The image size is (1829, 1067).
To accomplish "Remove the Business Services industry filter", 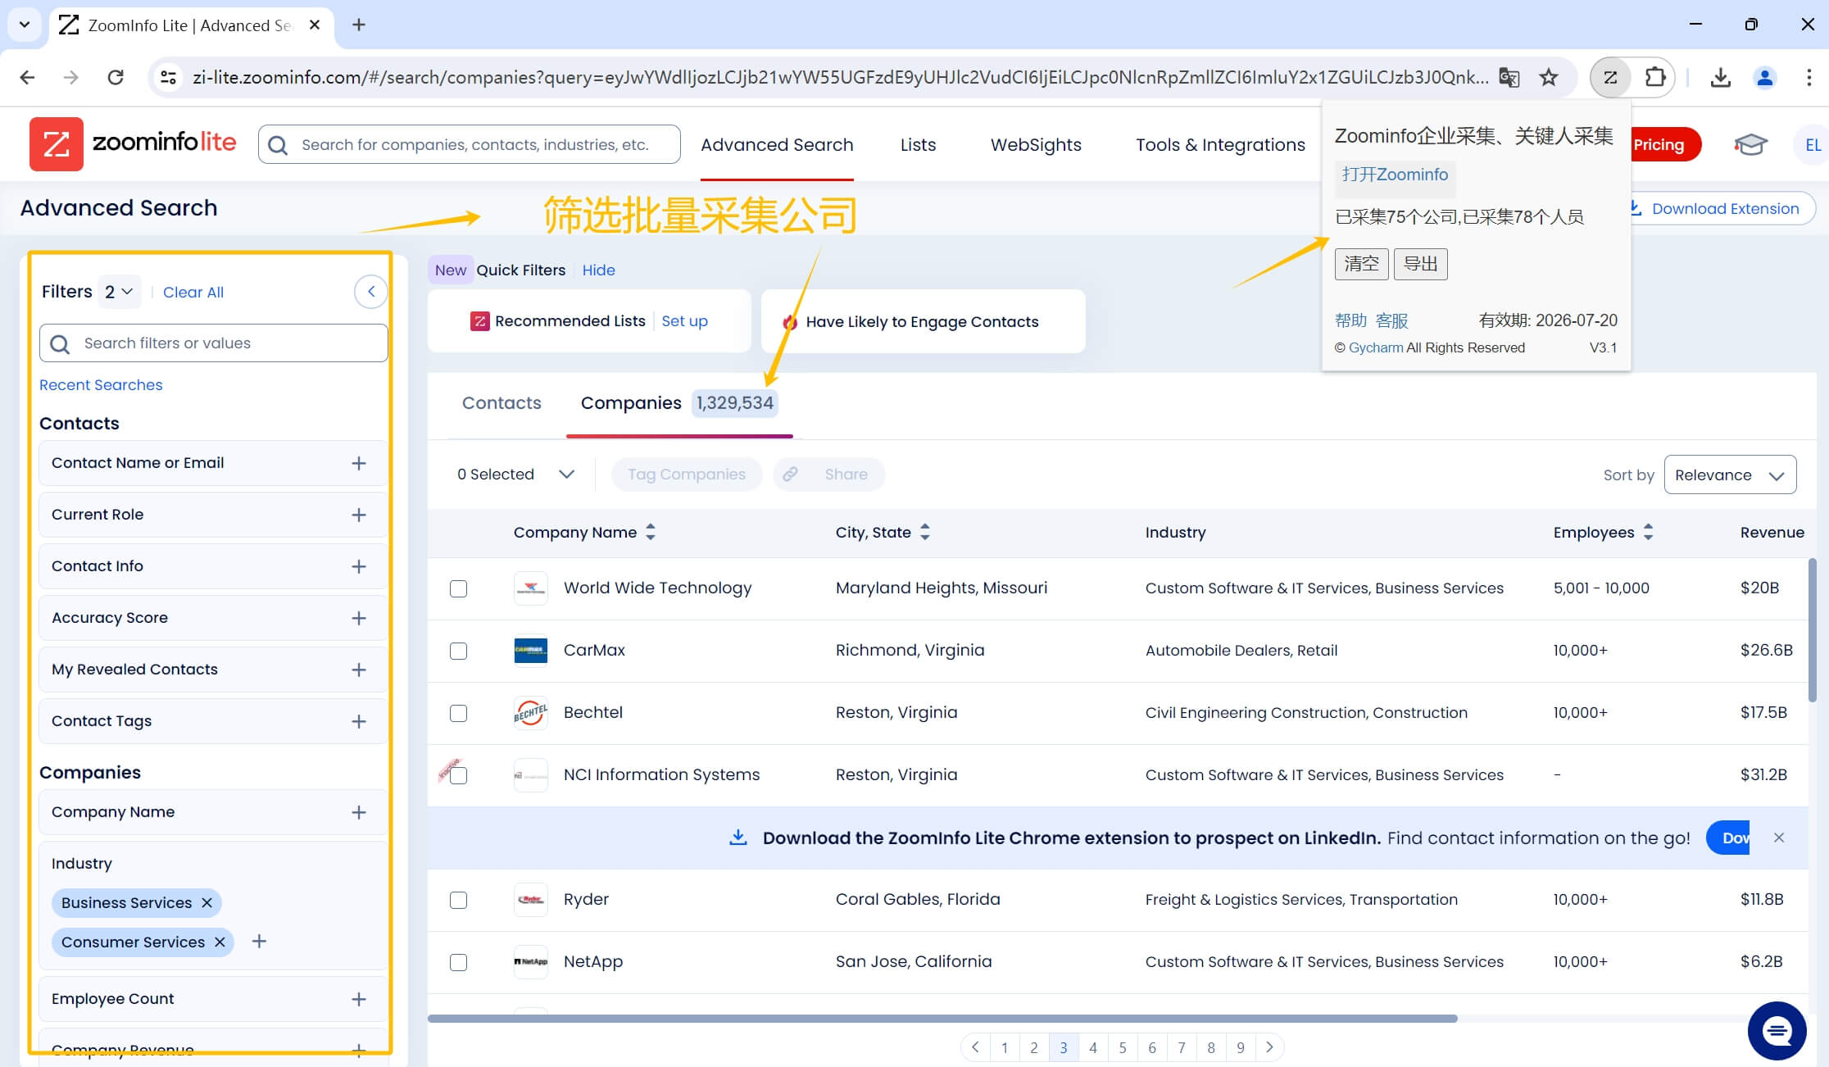I will [x=206, y=902].
